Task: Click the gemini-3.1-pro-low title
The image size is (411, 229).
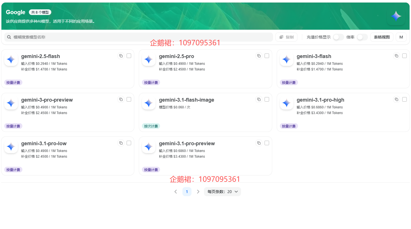Action: 44,144
